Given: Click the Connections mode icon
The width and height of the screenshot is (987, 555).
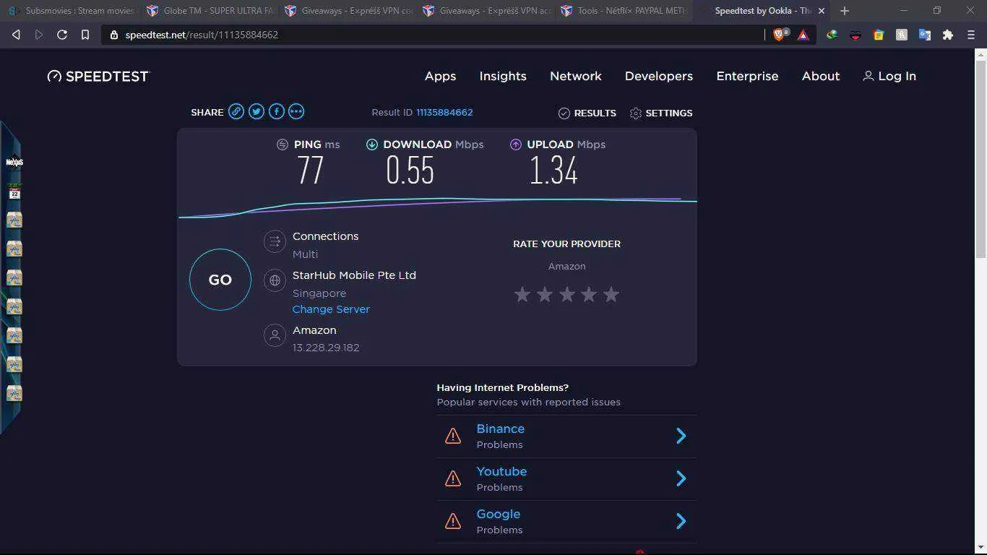Looking at the screenshot, I should point(275,242).
